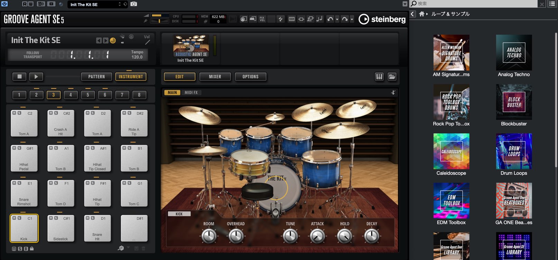558x260 pixels.
Task: Mute the D1 Snare Hit pad
Action: pos(87,218)
